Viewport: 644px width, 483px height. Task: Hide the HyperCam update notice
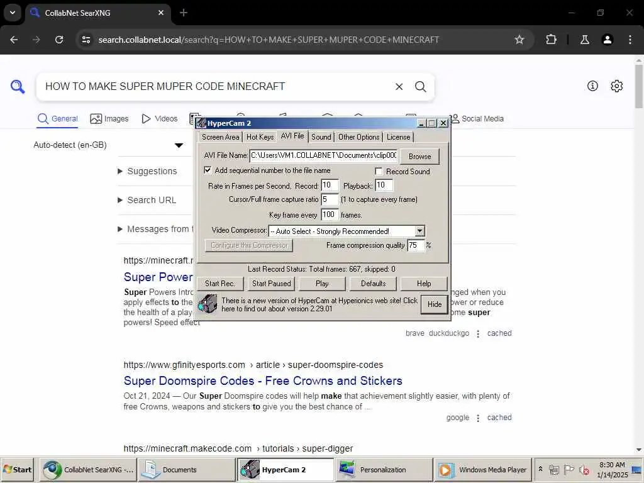point(434,304)
